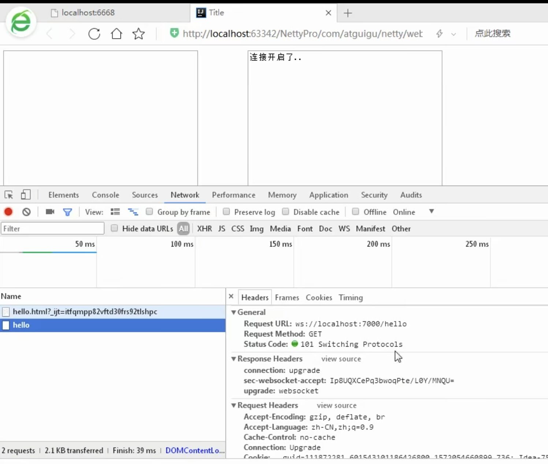Select the waterfall overview view icon
Image resolution: width=548 pixels, height=464 pixels.
(133, 212)
